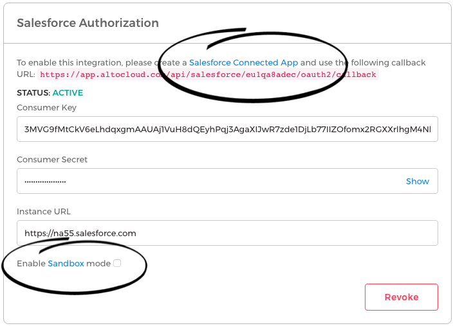Click the red callback URL text

tap(208, 74)
